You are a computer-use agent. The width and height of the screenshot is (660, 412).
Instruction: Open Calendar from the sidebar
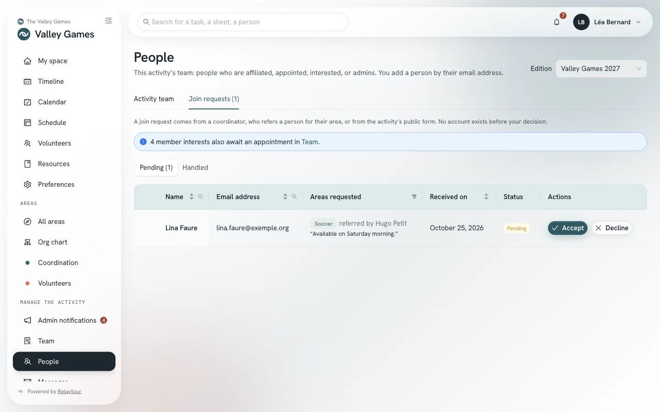coord(64,102)
